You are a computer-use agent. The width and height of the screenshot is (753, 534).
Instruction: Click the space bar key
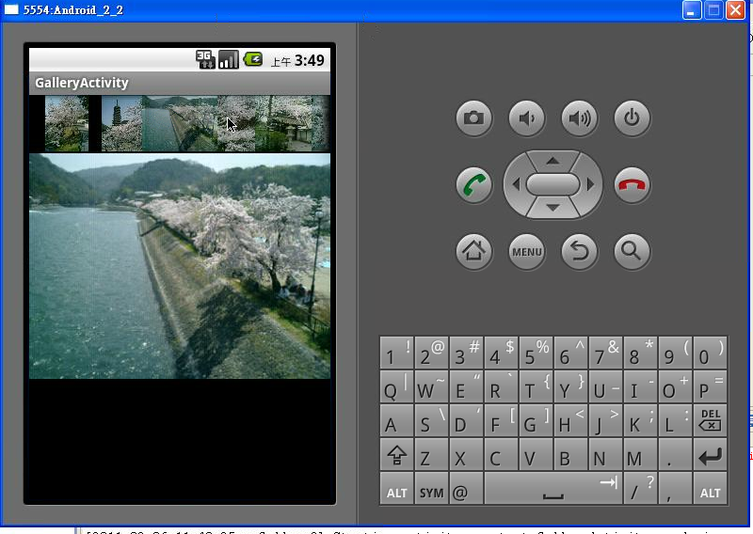coord(553,489)
